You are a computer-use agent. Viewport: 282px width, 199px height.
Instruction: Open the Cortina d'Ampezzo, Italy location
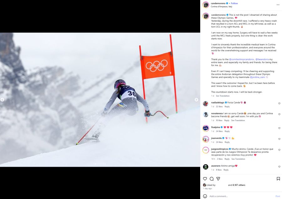click(222, 7)
